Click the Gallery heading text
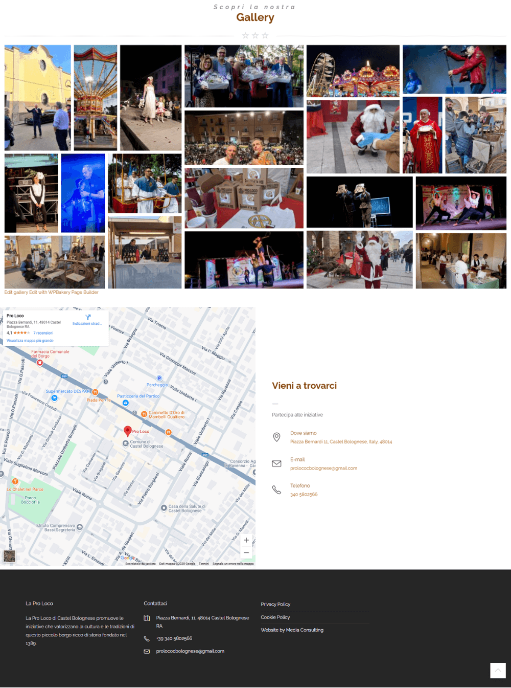 tap(255, 17)
